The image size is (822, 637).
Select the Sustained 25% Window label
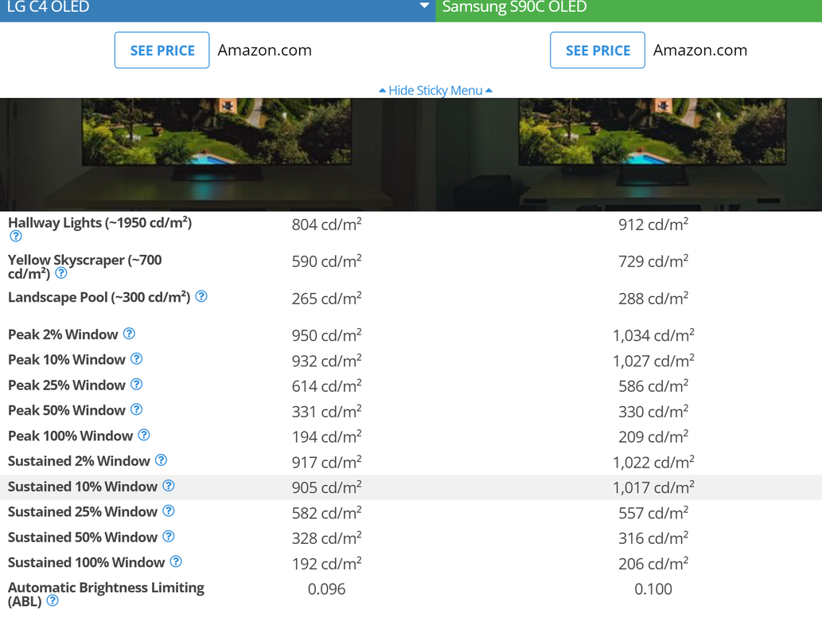point(83,512)
